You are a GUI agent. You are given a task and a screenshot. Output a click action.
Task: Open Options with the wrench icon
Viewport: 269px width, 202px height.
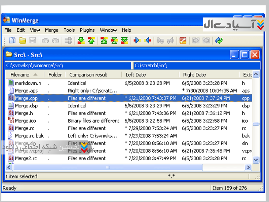tap(183, 41)
